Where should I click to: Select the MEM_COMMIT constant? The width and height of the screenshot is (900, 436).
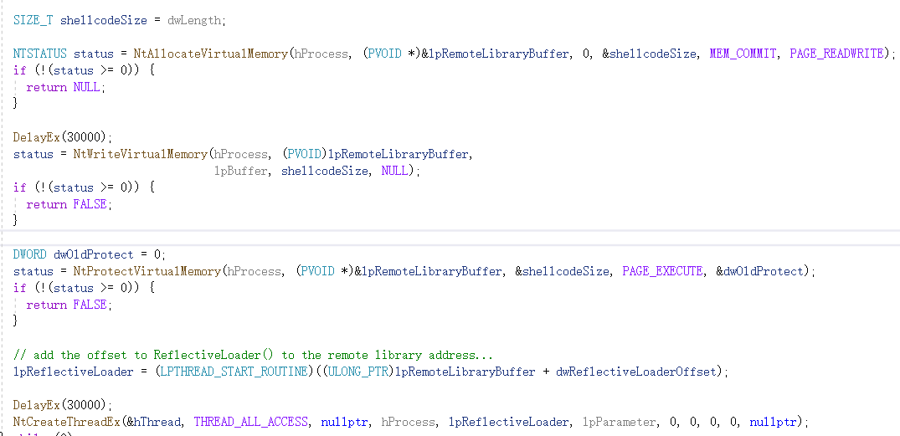click(x=743, y=54)
